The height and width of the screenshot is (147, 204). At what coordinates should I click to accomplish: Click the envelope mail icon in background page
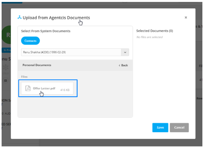pos(5,80)
